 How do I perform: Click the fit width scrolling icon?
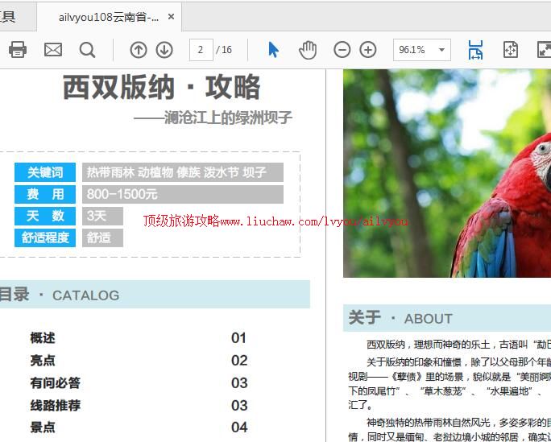tap(475, 50)
